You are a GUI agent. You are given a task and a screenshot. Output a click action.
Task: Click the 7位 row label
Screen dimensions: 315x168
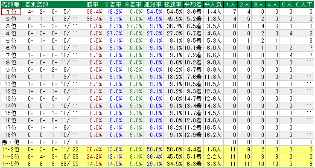click(11, 55)
